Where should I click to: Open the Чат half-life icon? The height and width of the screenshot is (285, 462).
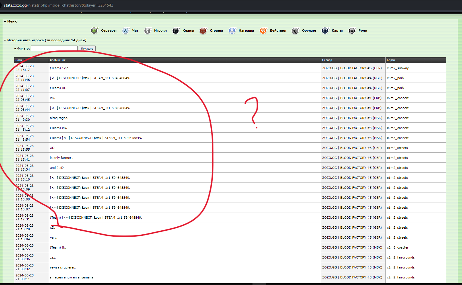click(x=126, y=30)
